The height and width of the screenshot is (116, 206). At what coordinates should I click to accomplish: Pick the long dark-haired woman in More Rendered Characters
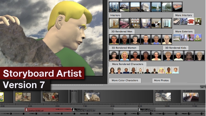click(112, 70)
